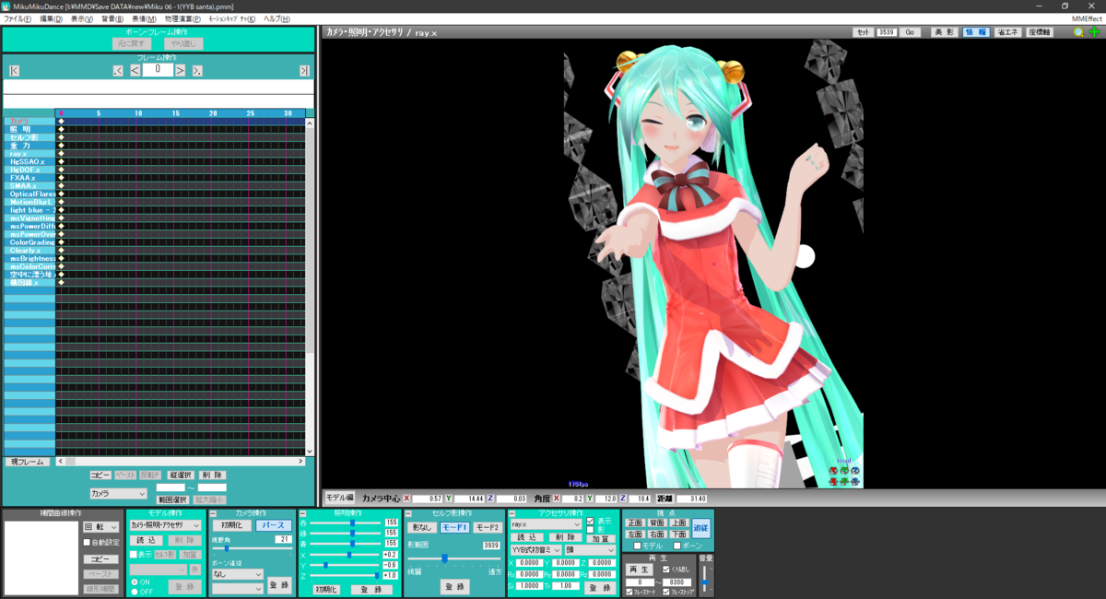Open the ボーン追従 なし dropdown
1106x599 pixels.
(x=237, y=574)
